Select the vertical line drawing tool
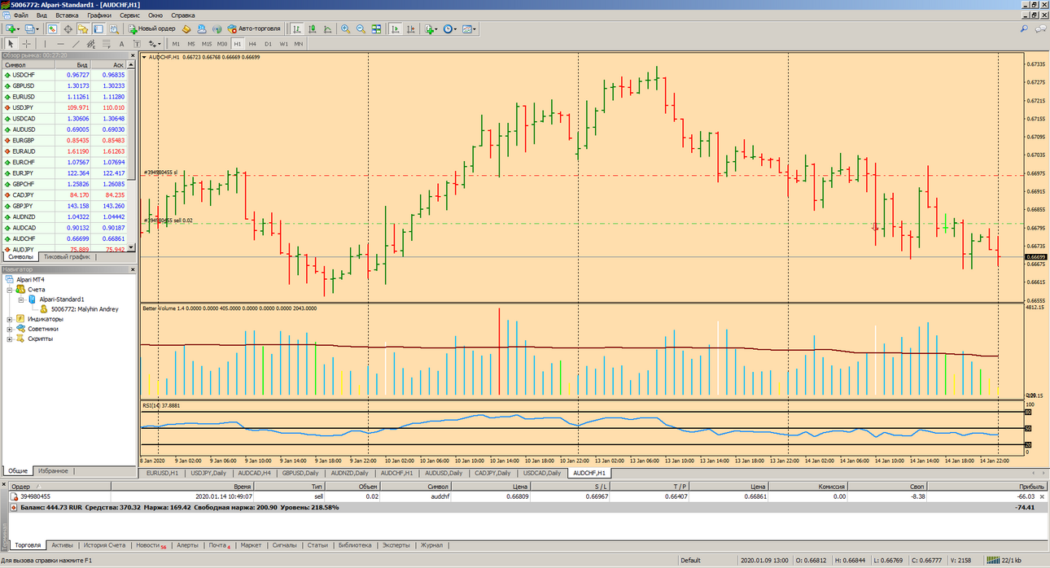1050x568 pixels. point(45,43)
